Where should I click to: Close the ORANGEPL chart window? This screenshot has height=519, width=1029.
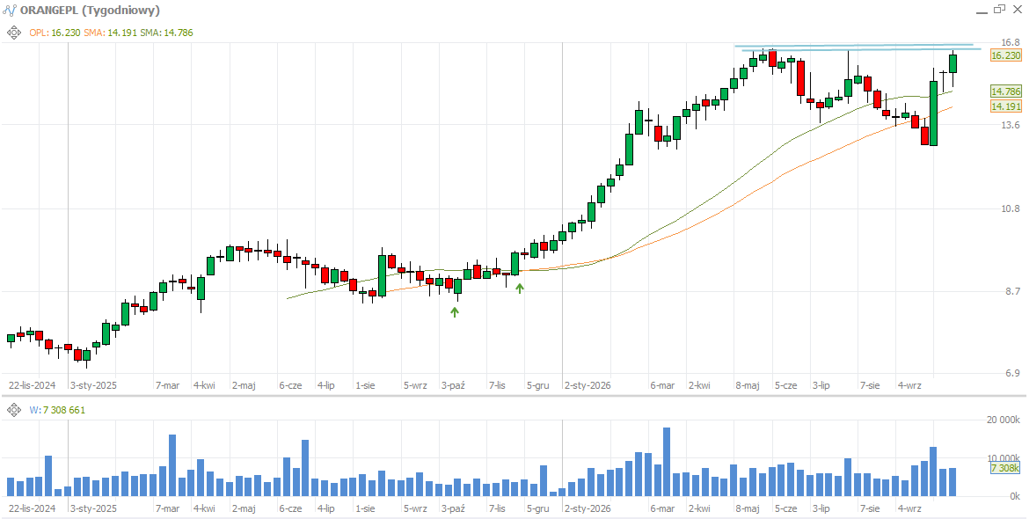click(x=1018, y=9)
